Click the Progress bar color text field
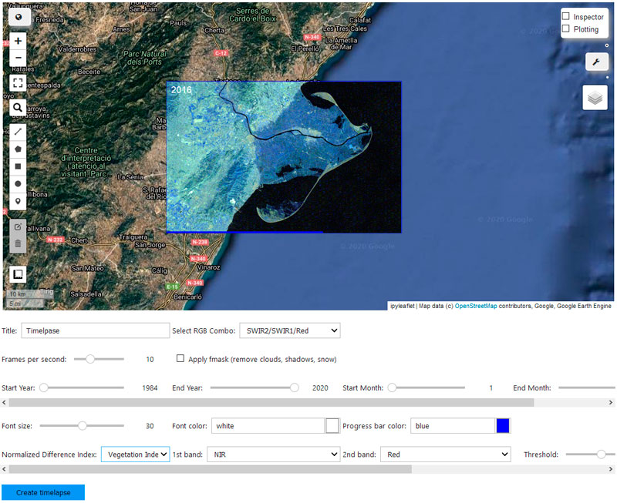Screen dimensions: 617x503 pos(453,425)
